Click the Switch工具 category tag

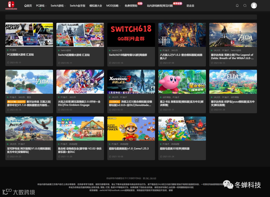tap(117, 50)
